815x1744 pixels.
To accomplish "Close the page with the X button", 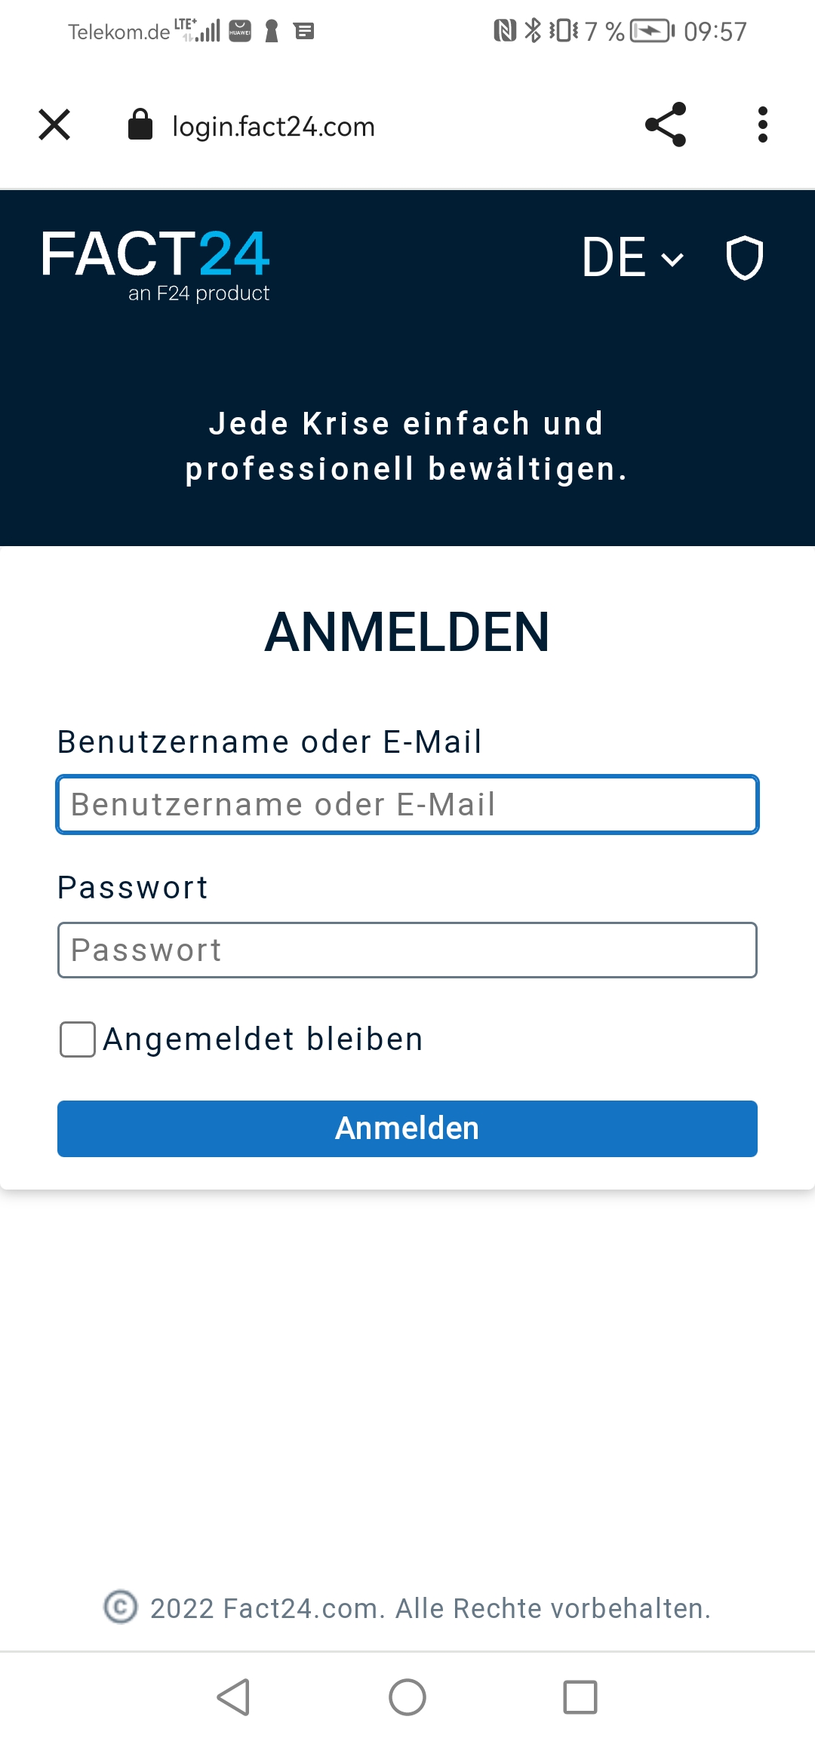I will pyautogui.click(x=54, y=124).
